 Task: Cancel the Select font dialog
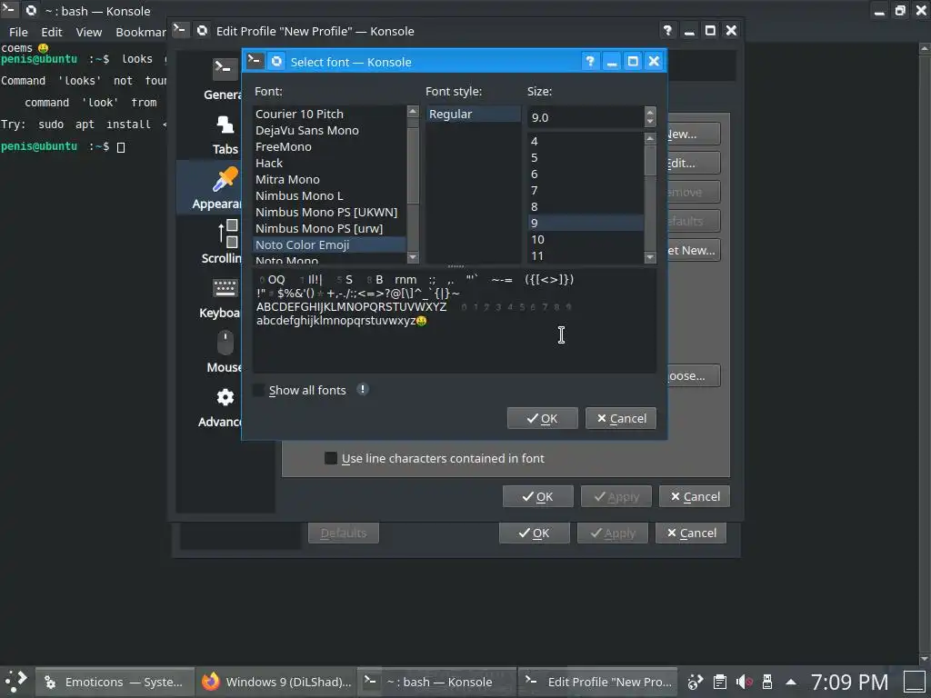pyautogui.click(x=620, y=418)
